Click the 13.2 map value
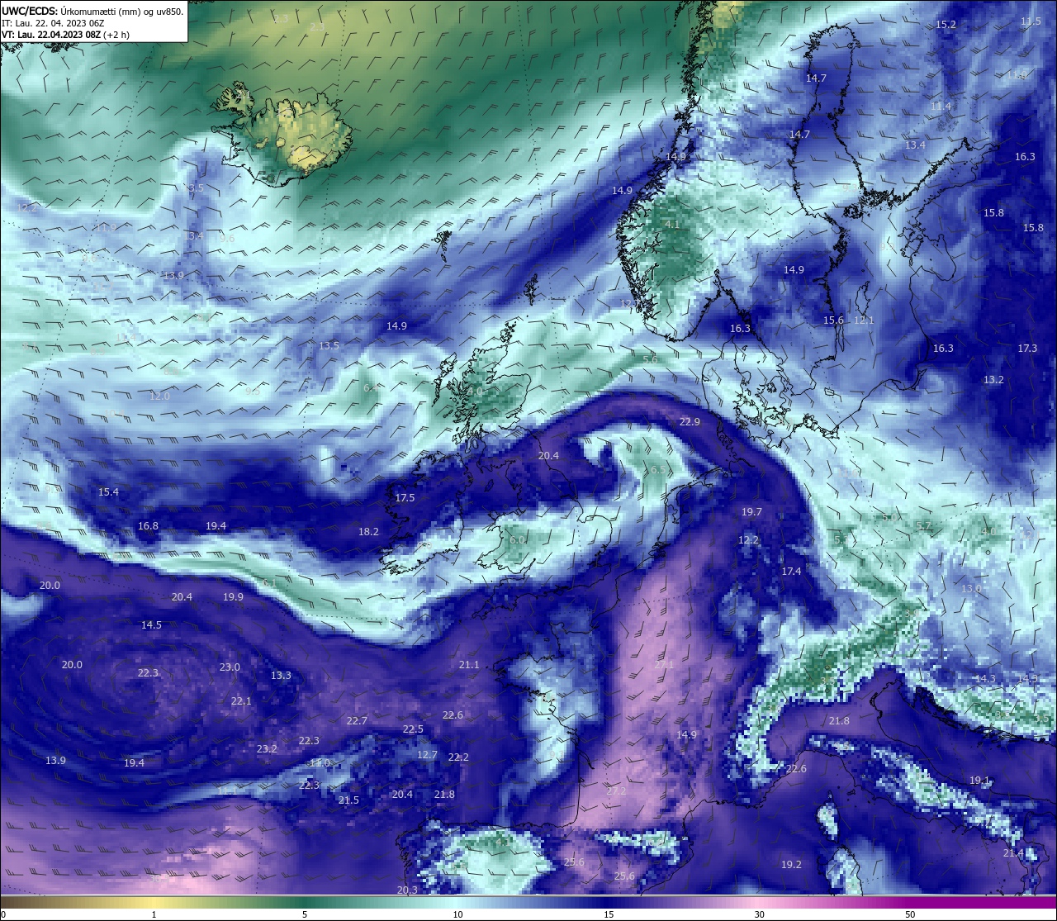Image resolution: width=1057 pixels, height=921 pixels. coord(993,379)
